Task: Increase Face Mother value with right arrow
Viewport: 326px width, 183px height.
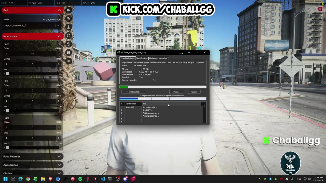Action: (x=59, y=64)
